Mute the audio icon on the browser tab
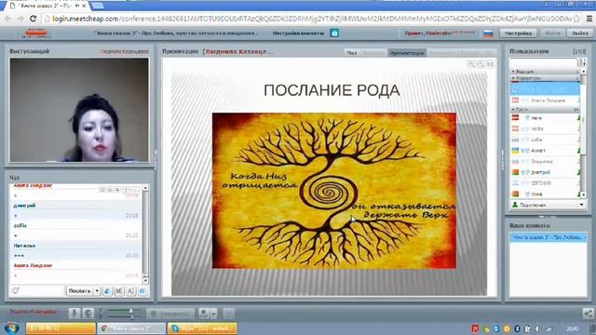The width and height of the screenshot is (596, 335). pyautogui.click(x=77, y=6)
